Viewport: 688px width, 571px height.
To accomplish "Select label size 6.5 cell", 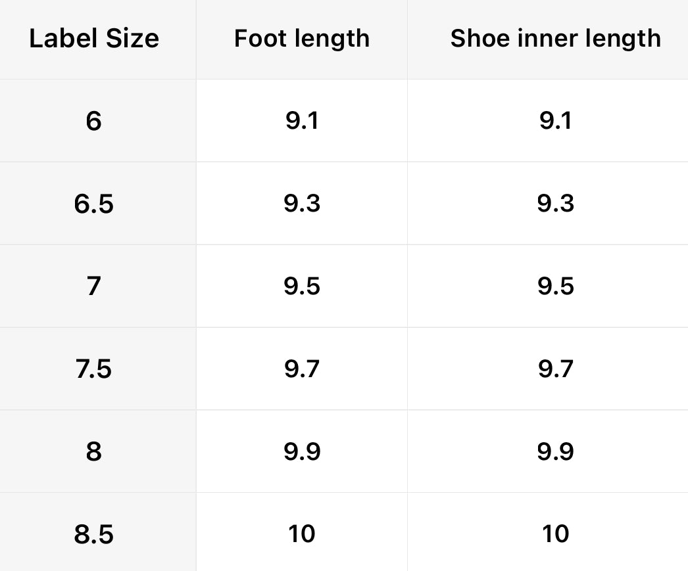I will click(x=94, y=204).
